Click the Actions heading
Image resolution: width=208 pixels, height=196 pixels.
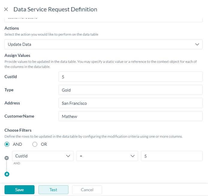(x=12, y=28)
